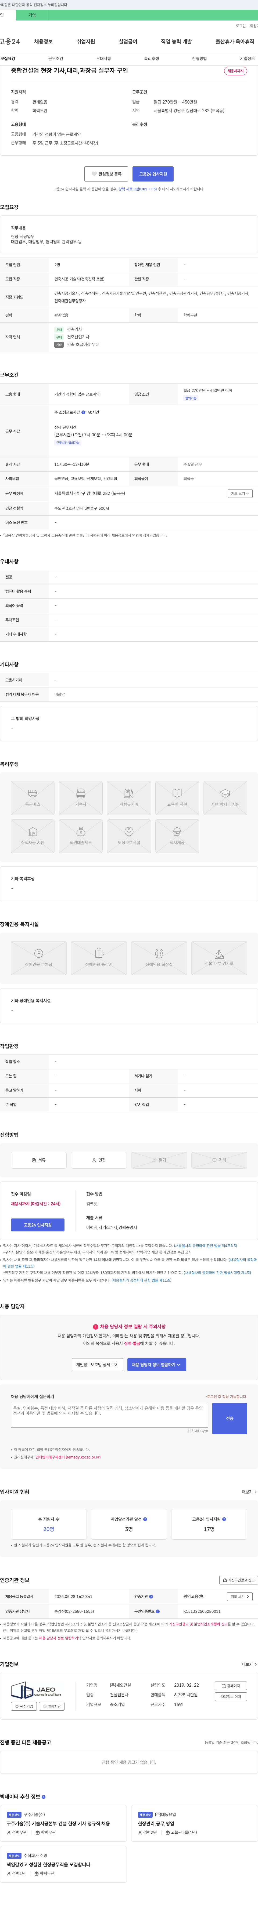Add company via 관심기업 button
The image size is (258, 1907).
point(24,1706)
